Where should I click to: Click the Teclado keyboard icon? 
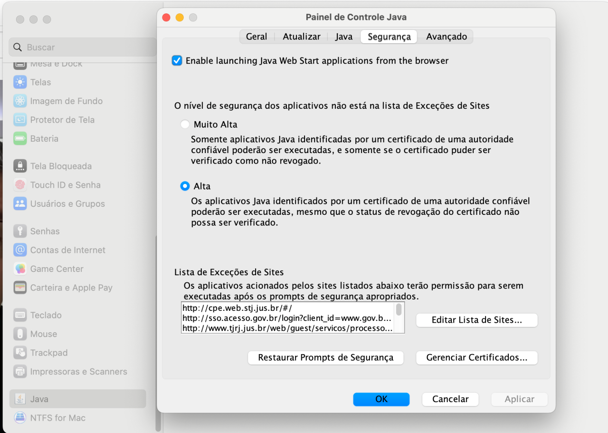click(20, 315)
